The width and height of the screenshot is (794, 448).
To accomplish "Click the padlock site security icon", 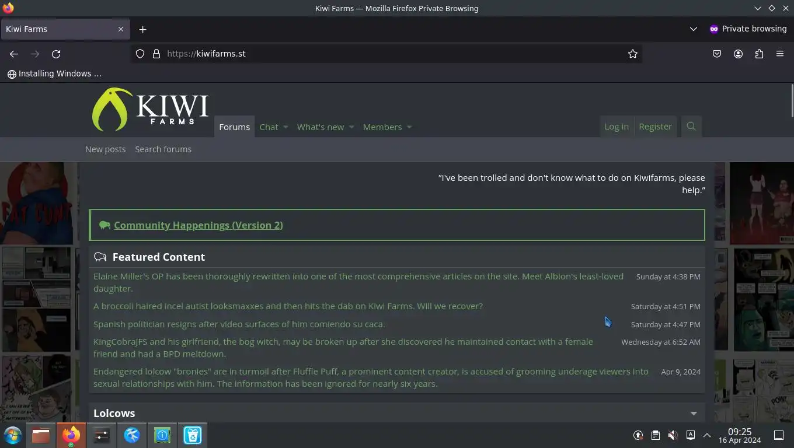I will click(x=156, y=54).
